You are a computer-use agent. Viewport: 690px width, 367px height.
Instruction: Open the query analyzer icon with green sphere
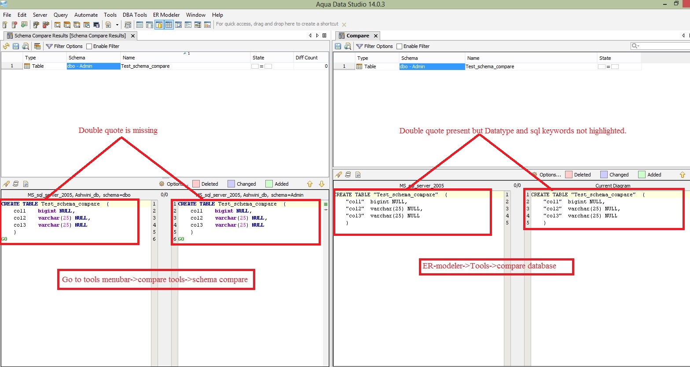(x=24, y=25)
